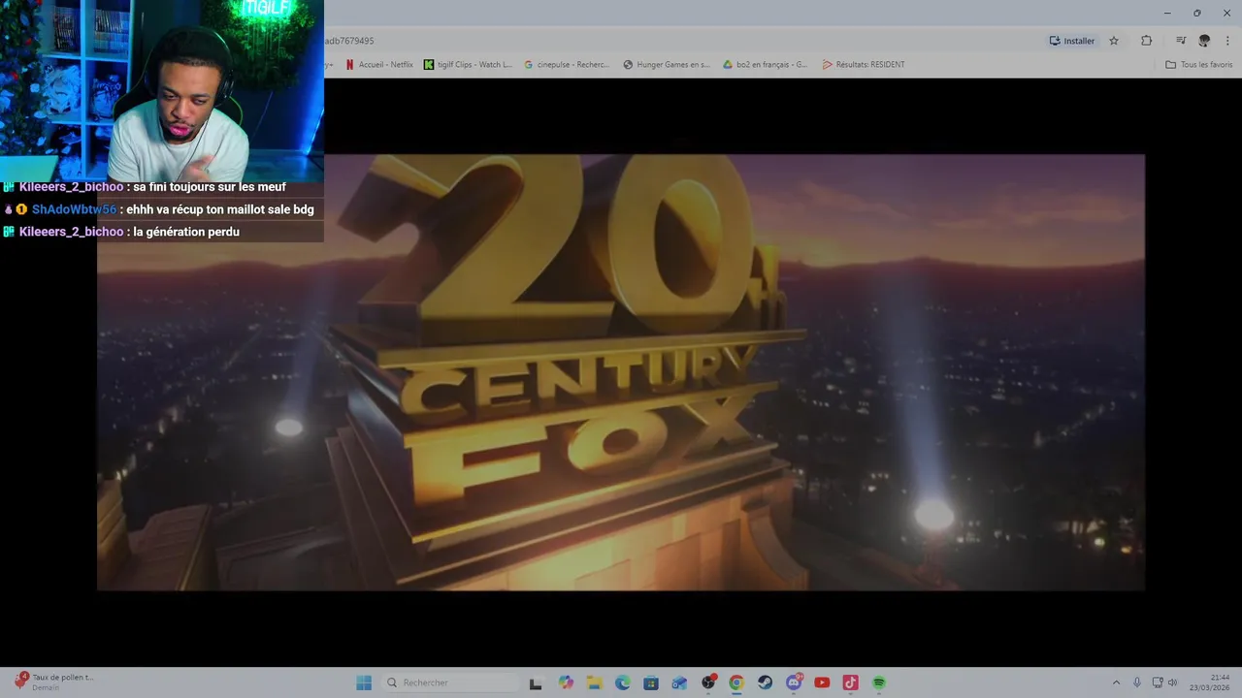Image resolution: width=1242 pixels, height=698 pixels.
Task: Click the microphone system tray icon
Action: tap(1136, 682)
